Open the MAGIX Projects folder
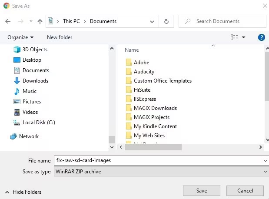 click(152, 117)
